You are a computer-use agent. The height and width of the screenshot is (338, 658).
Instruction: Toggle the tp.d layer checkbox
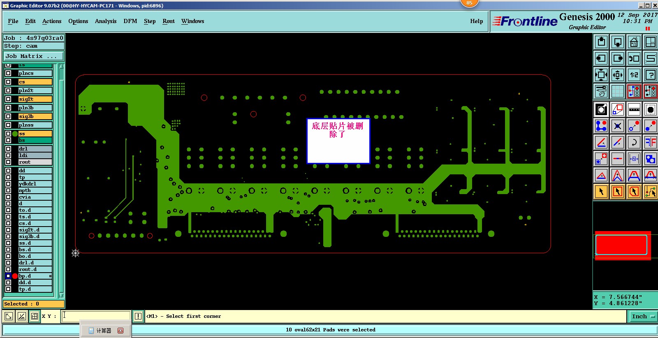pyautogui.click(x=8, y=289)
